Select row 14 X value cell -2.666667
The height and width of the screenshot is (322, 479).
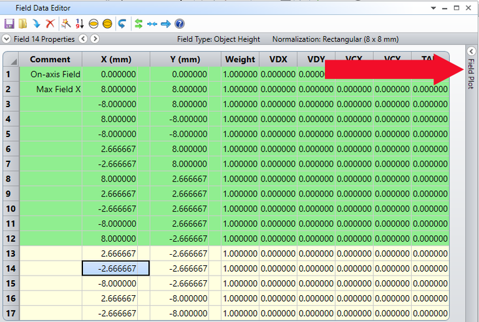[x=116, y=268]
